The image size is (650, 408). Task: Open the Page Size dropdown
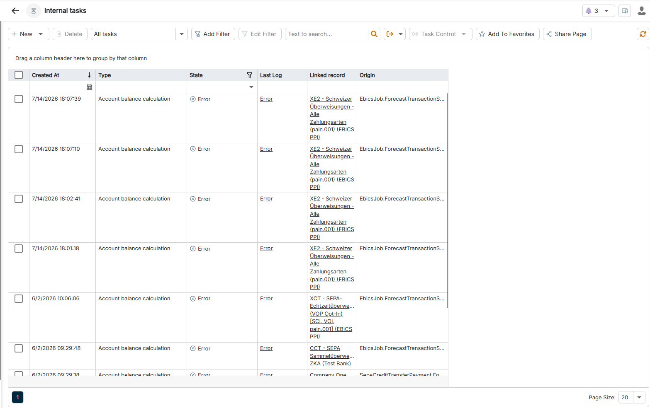point(639,397)
